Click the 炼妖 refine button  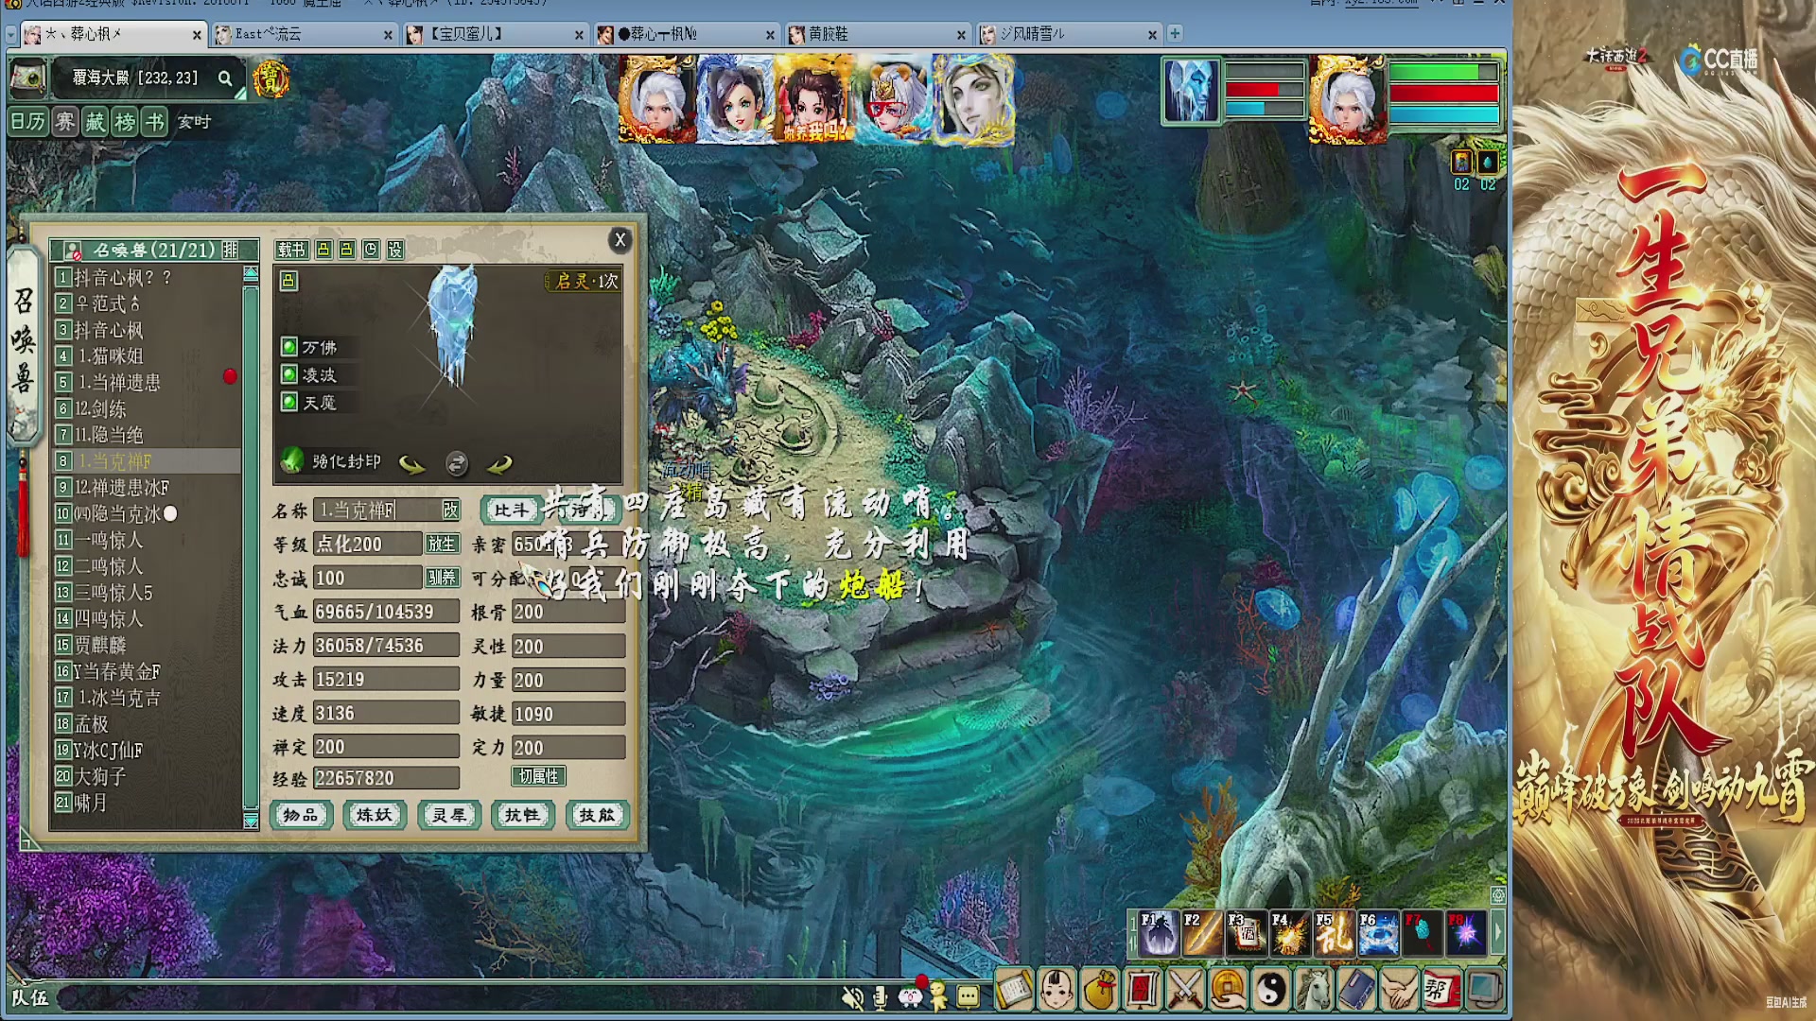pyautogui.click(x=375, y=815)
